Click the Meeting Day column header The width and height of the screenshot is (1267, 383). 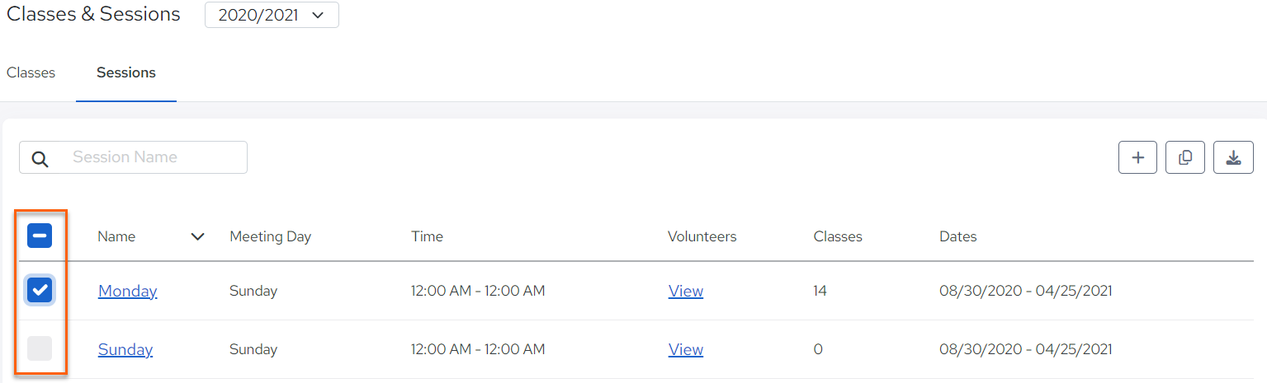[270, 236]
